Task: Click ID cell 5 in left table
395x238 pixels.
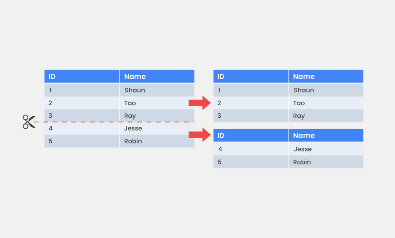Action: click(82, 141)
